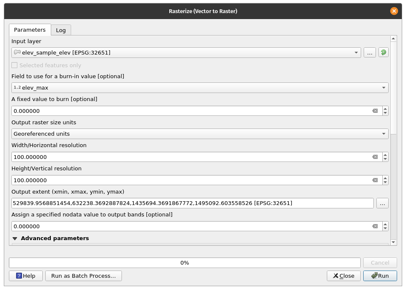Click the iterate over features refresh icon
The image size is (406, 290).
383,52
